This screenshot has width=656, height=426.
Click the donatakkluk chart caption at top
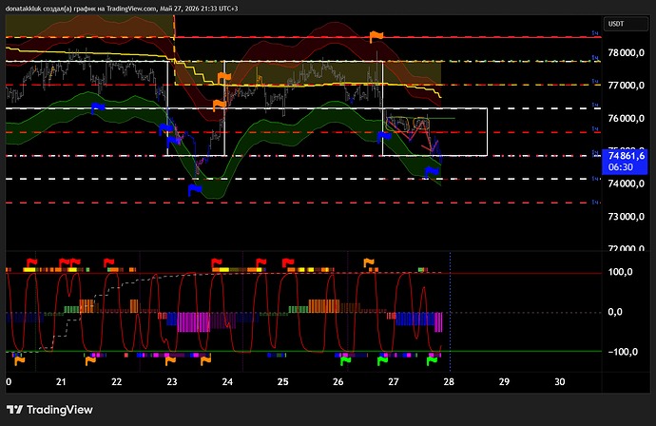pos(122,9)
